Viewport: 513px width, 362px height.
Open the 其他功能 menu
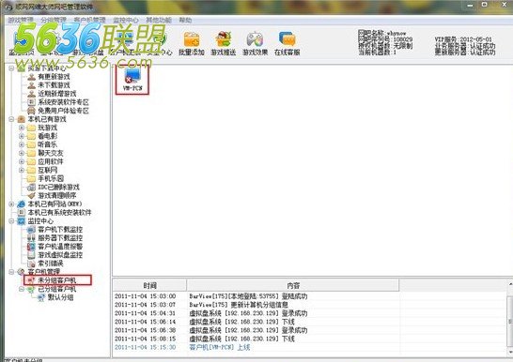[x=159, y=21]
